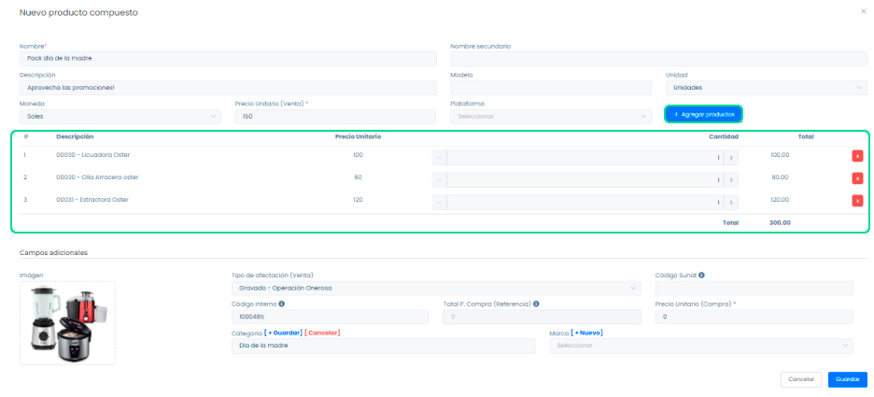Click the [+ Nuevo] link beside Marca

click(x=588, y=333)
